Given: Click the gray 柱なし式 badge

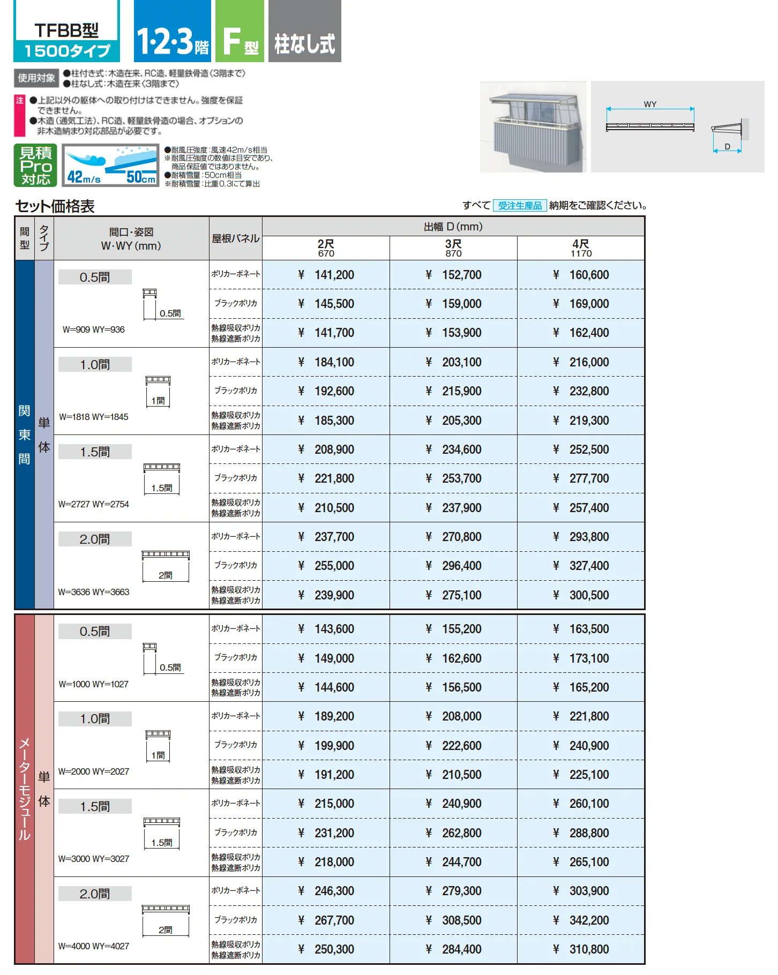Looking at the screenshot, I should pos(305,31).
